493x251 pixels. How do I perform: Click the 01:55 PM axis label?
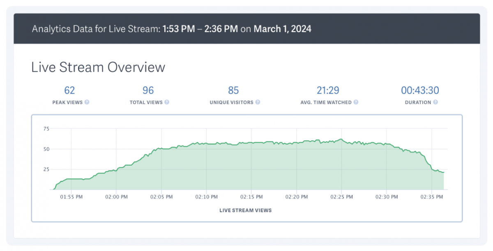[71, 197]
